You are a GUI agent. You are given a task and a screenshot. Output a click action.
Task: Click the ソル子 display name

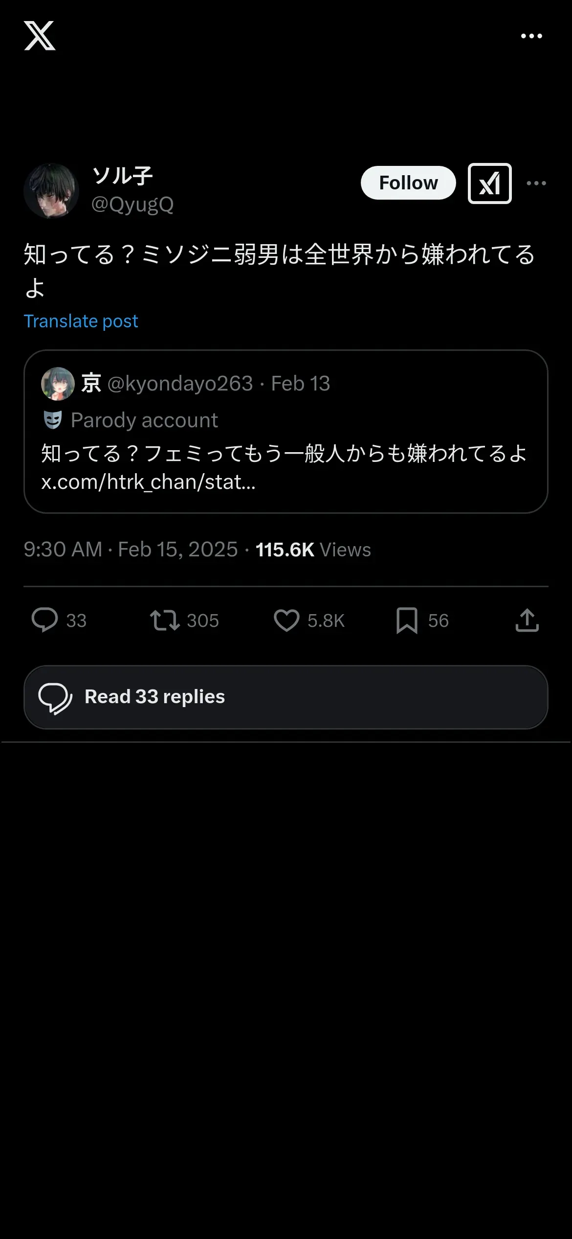(122, 175)
